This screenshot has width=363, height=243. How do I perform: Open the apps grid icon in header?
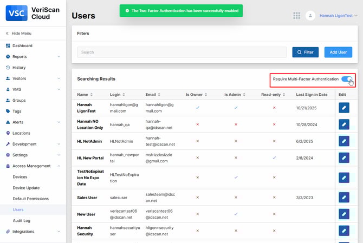(296, 16)
